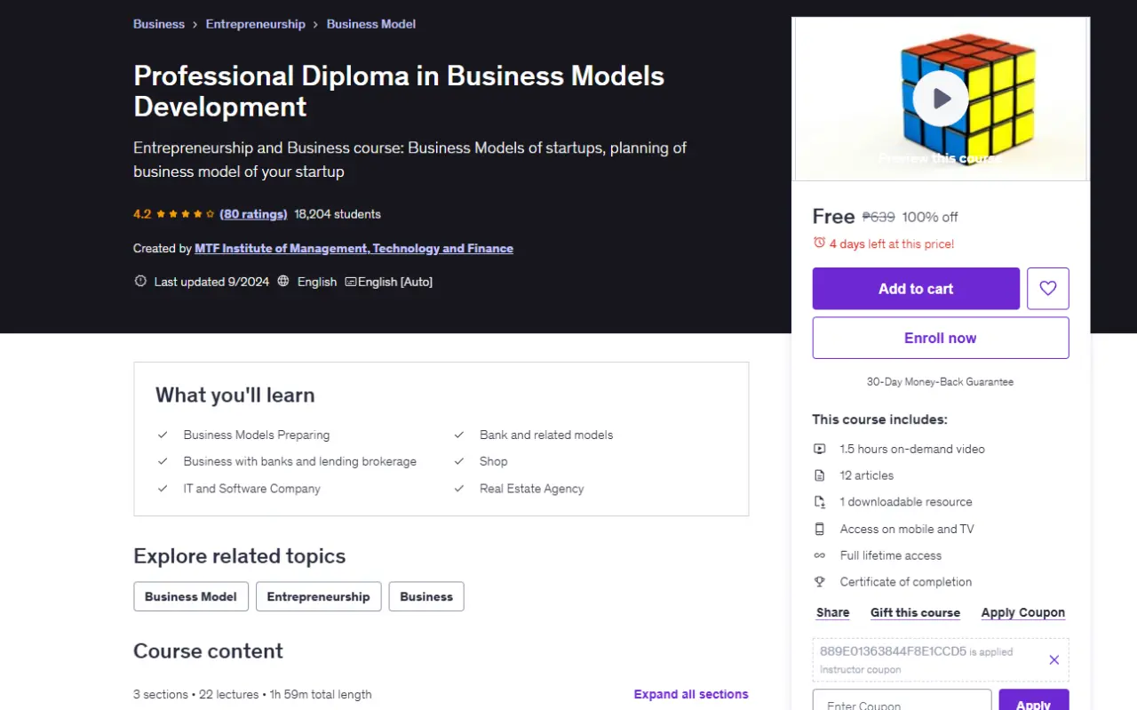Click checkmark beside Real Estate Agency
The image size is (1137, 710).
459,489
